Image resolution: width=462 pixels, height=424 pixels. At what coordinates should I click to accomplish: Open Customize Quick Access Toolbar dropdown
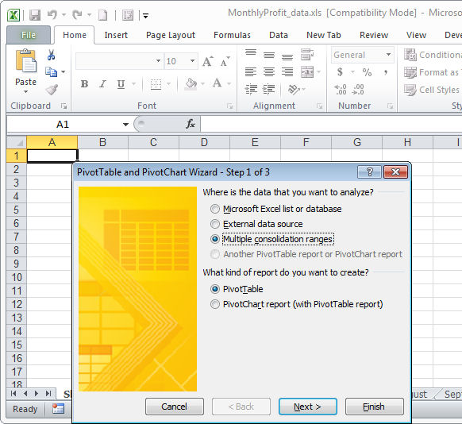coord(145,15)
